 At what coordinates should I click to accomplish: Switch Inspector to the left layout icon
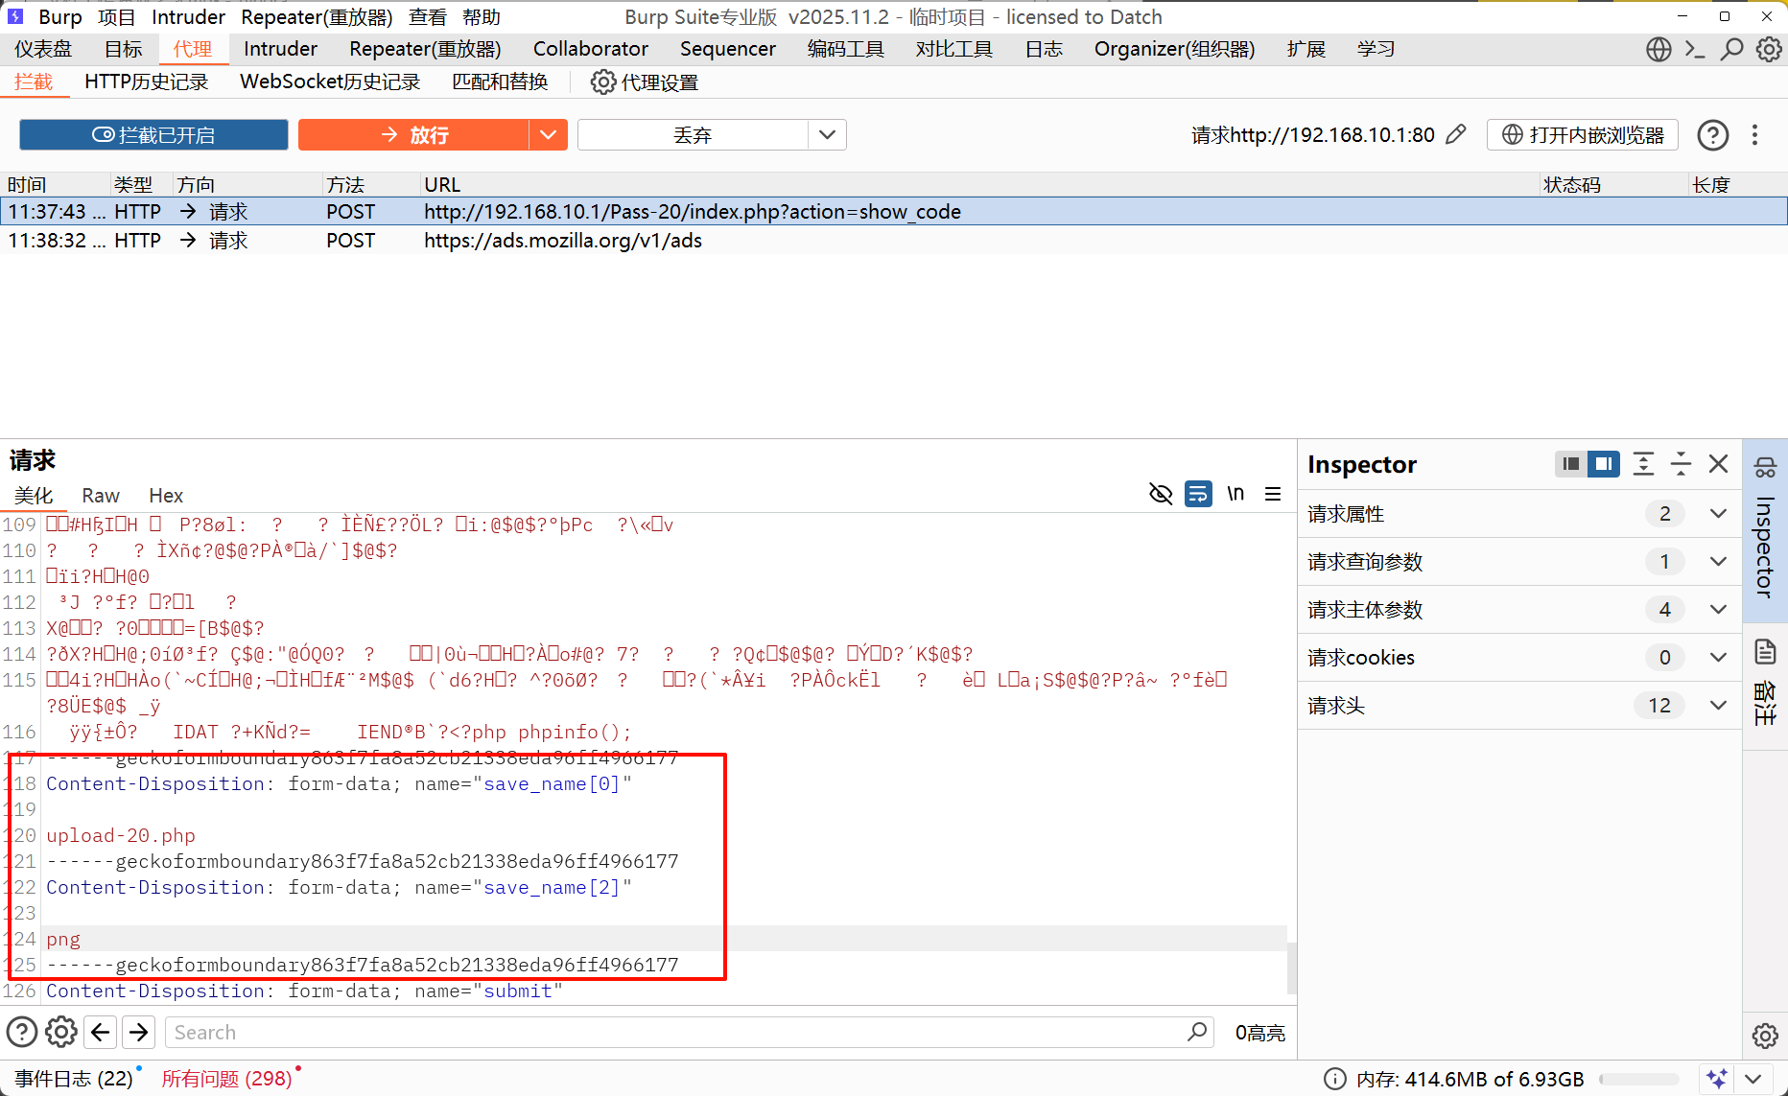[x=1570, y=464]
